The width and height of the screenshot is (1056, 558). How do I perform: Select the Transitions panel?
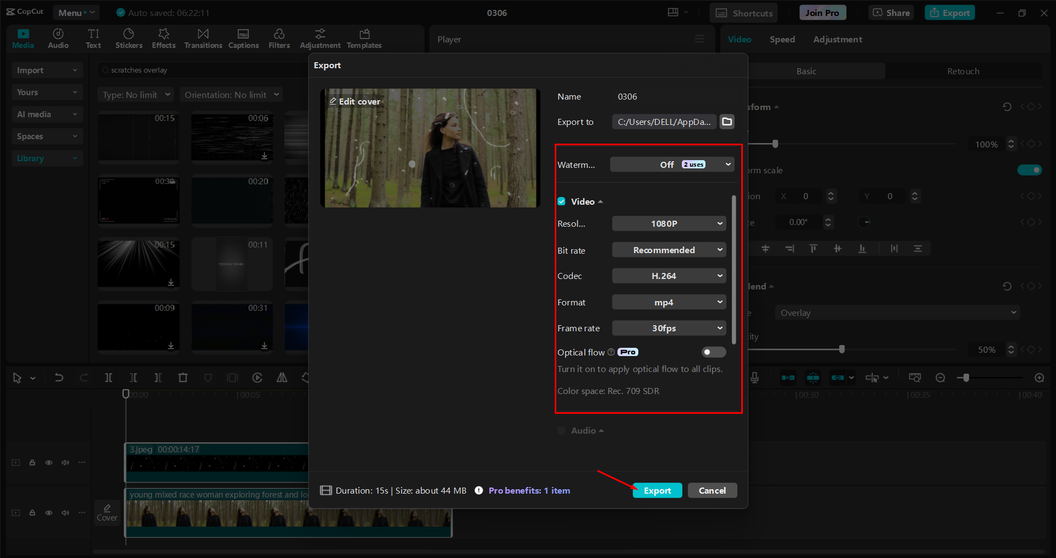(203, 37)
